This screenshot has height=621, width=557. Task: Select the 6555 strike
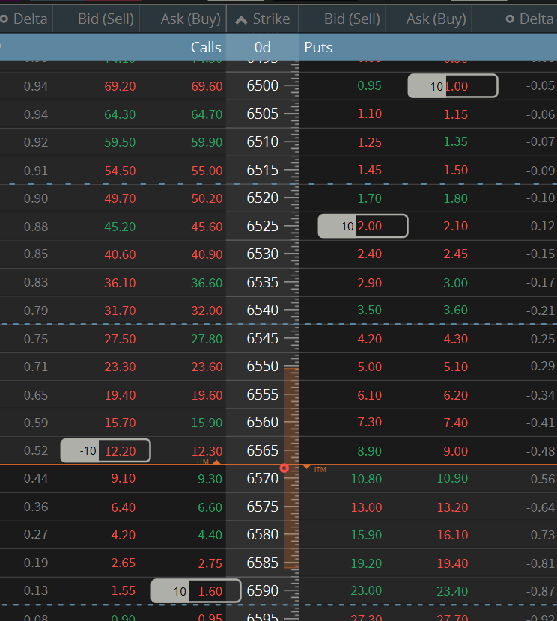(262, 395)
